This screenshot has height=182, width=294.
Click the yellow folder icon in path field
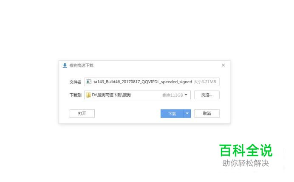88,95
